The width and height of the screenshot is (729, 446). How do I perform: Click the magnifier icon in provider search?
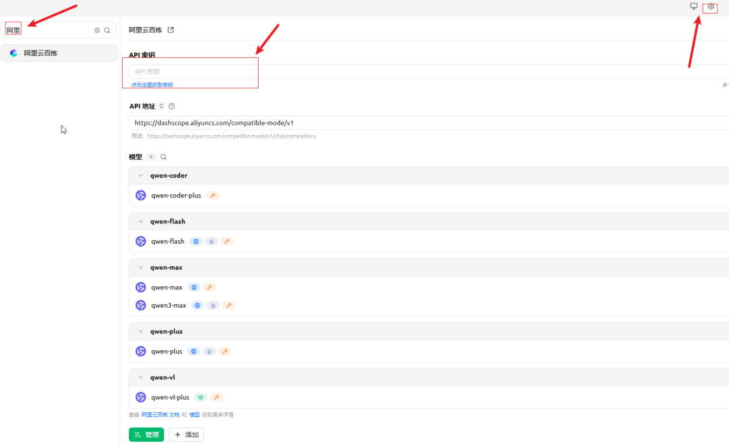pyautogui.click(x=107, y=30)
